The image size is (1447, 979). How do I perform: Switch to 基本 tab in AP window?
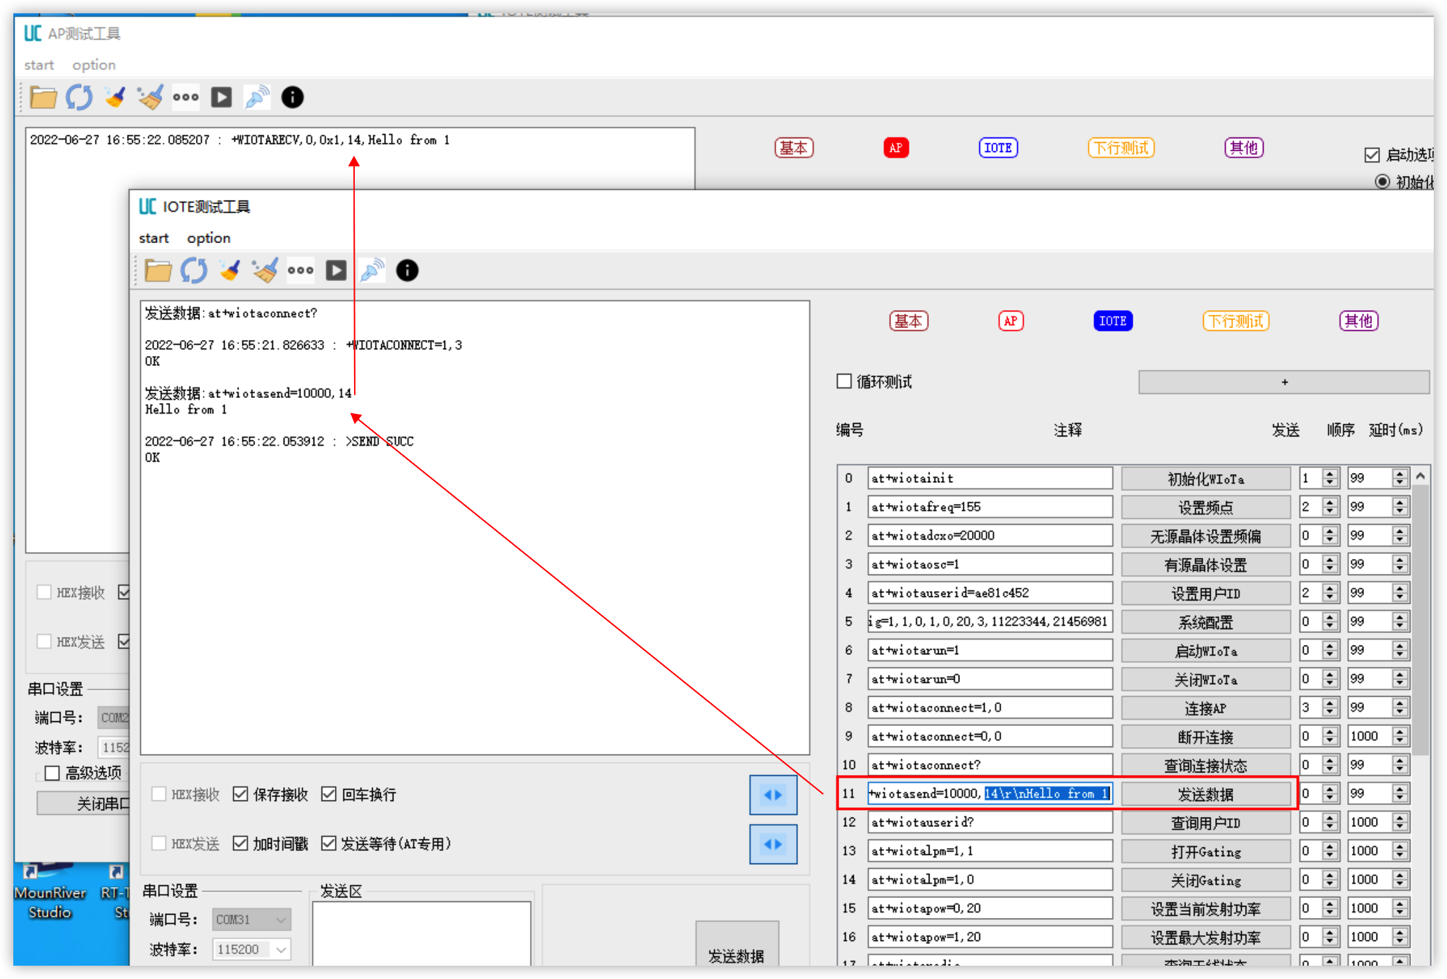[794, 148]
